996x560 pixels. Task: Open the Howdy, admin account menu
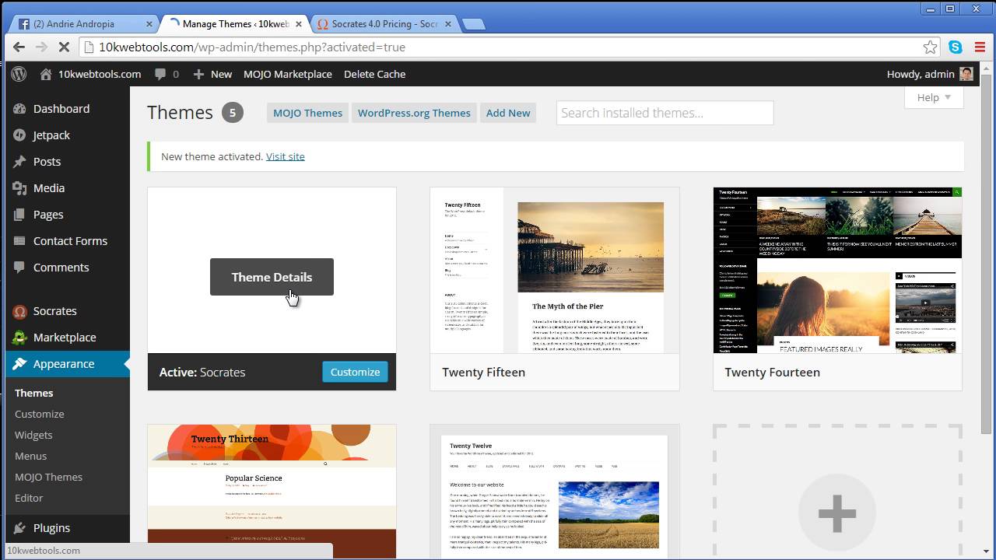click(x=929, y=74)
